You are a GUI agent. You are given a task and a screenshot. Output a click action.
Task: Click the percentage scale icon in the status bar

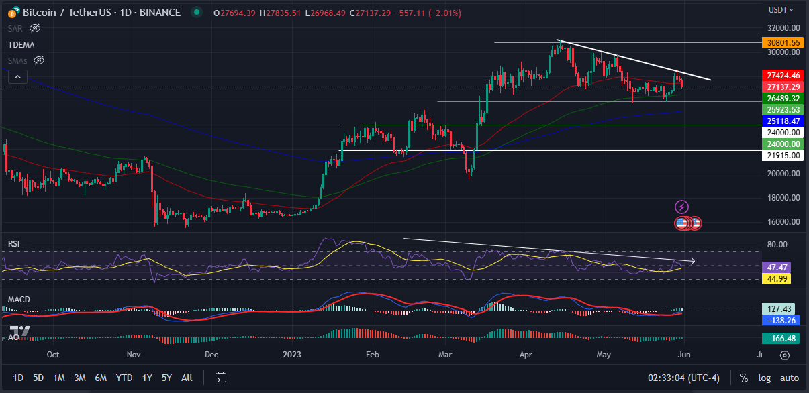pyautogui.click(x=743, y=378)
